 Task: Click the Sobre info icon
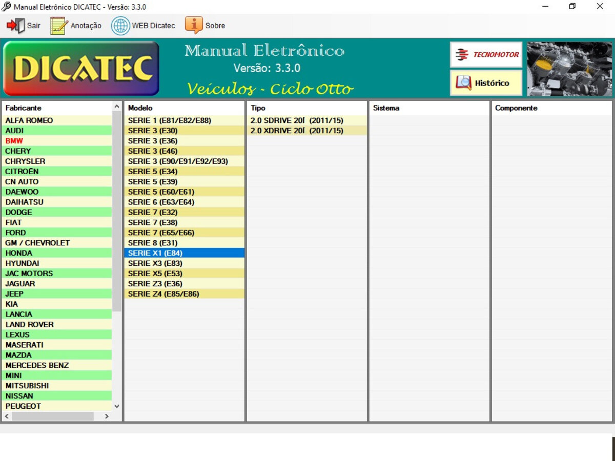[194, 25]
